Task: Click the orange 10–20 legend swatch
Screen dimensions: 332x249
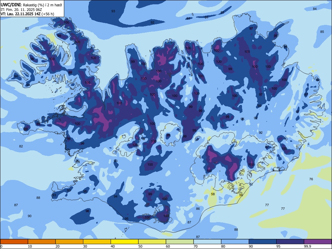Action: coord(42,242)
